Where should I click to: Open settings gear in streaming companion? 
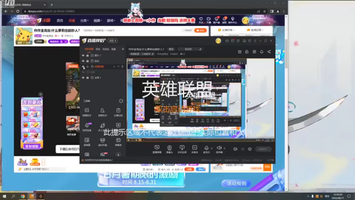250,149
